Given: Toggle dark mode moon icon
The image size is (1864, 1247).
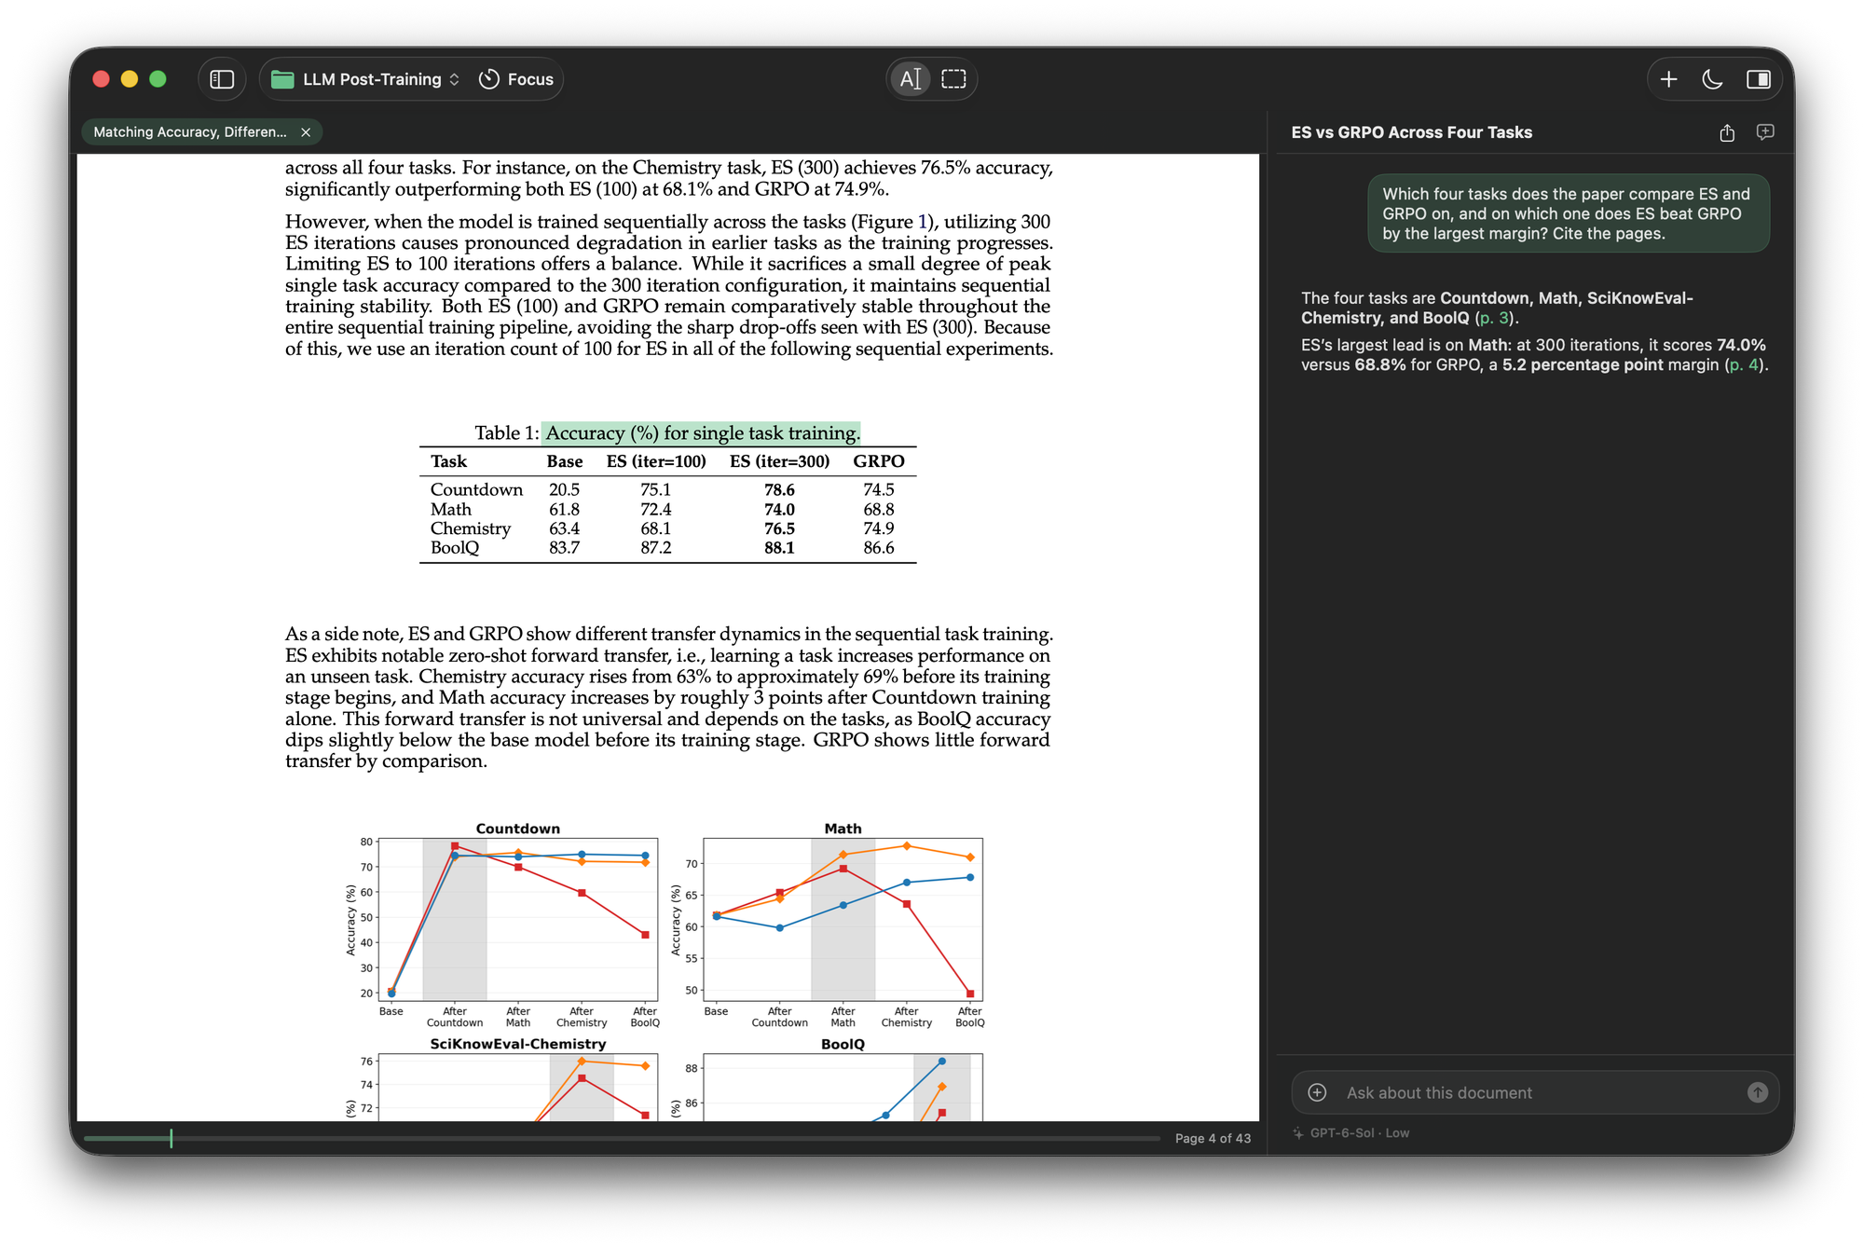Looking at the screenshot, I should coord(1712,79).
